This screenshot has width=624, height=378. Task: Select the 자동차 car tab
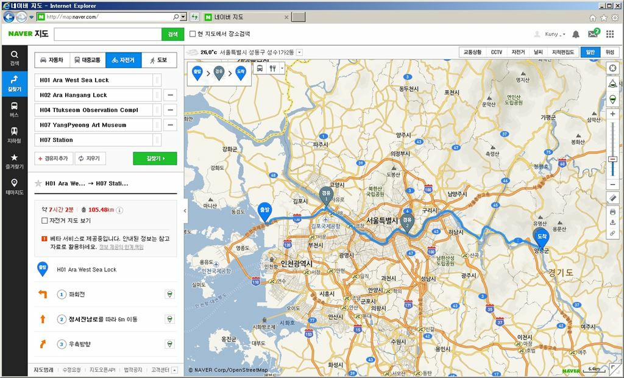coord(52,60)
